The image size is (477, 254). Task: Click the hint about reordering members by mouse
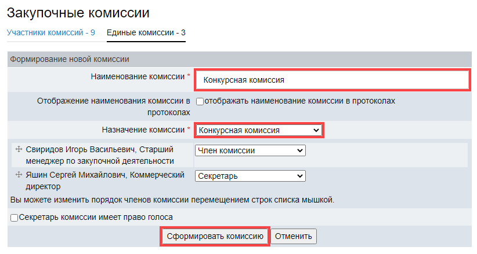click(x=172, y=200)
